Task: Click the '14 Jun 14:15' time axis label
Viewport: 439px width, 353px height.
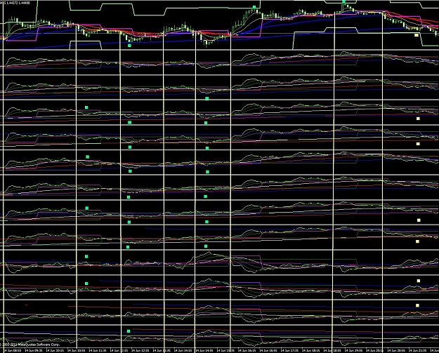Action: pyautogui.click(x=183, y=350)
